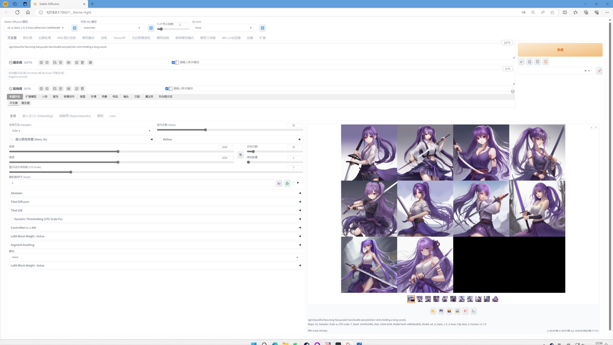
Task: Open the Lora tab
Action: pyautogui.click(x=113, y=116)
